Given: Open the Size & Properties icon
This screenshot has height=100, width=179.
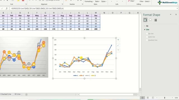Looking at the screenshot, I should [x=156, y=20].
